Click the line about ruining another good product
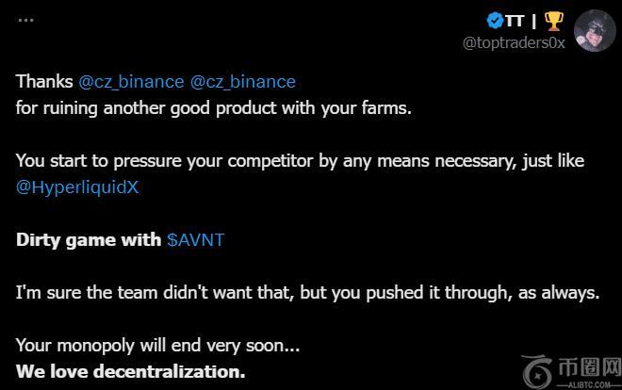The width and height of the screenshot is (622, 390). coord(214,107)
